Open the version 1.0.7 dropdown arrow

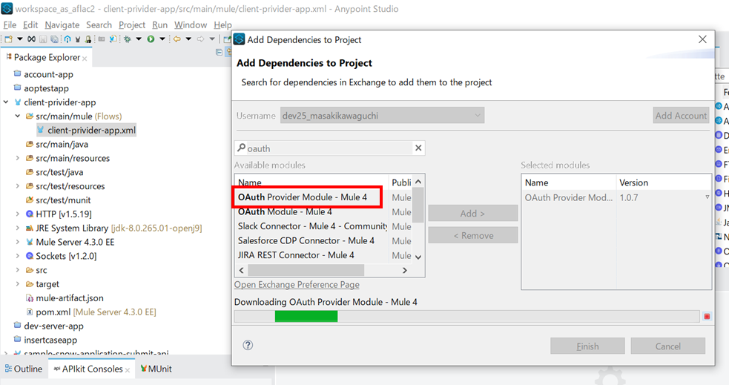[707, 197]
